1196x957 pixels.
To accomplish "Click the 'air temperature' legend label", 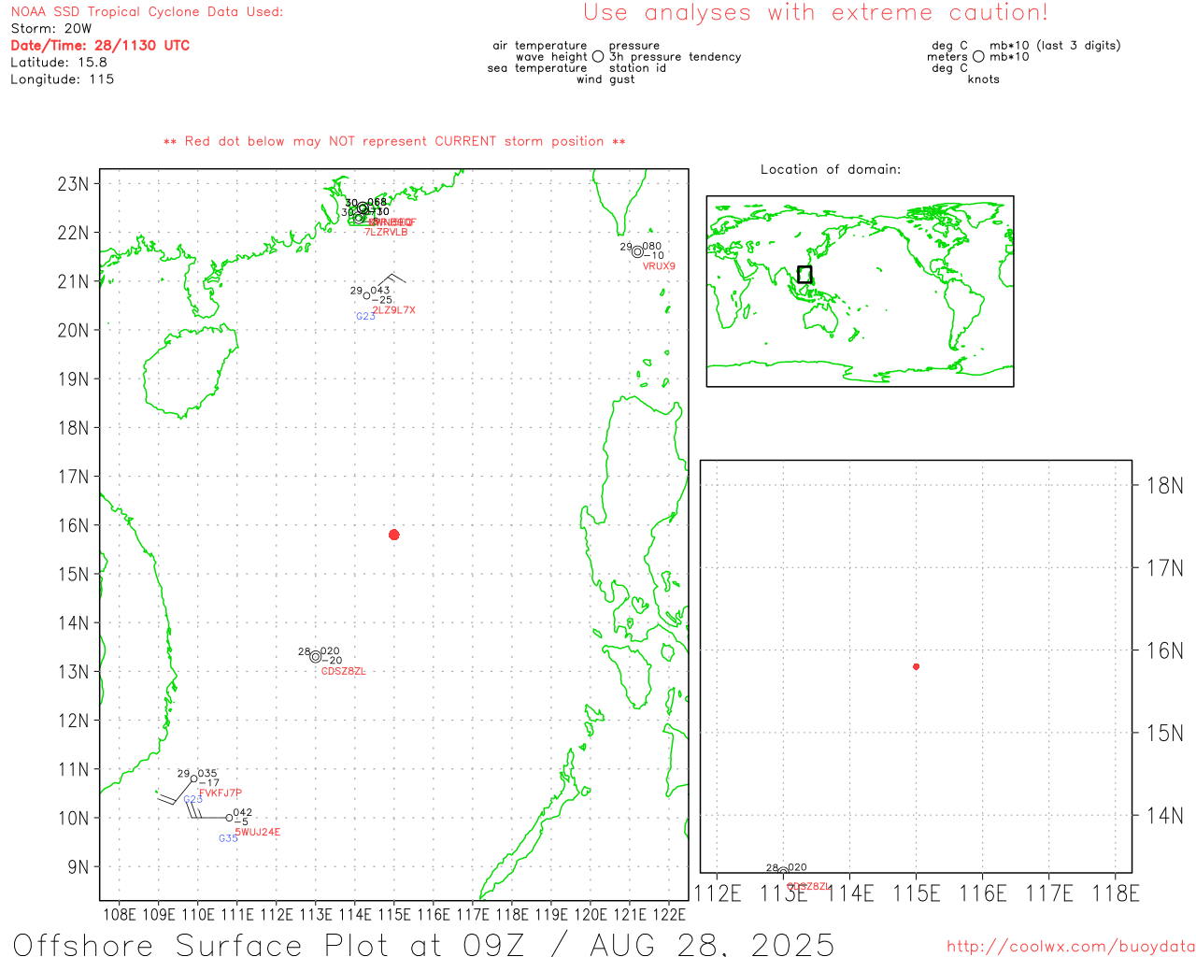I will pos(540,46).
